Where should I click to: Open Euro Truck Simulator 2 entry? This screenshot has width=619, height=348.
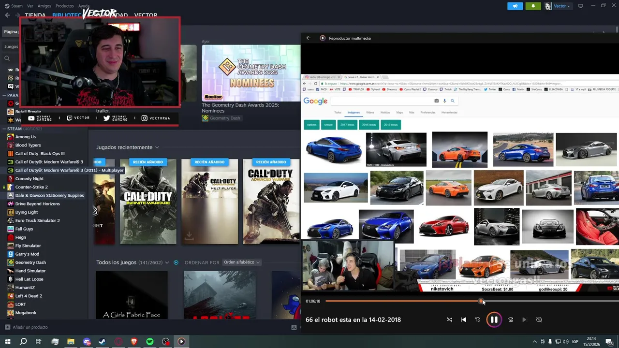[37, 220]
